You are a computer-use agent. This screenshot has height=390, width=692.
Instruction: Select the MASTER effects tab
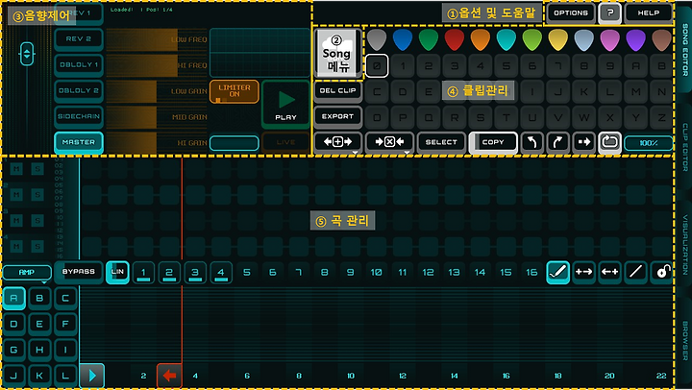click(x=79, y=142)
